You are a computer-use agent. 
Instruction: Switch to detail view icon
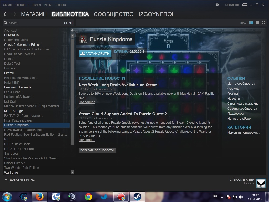tap(251, 23)
